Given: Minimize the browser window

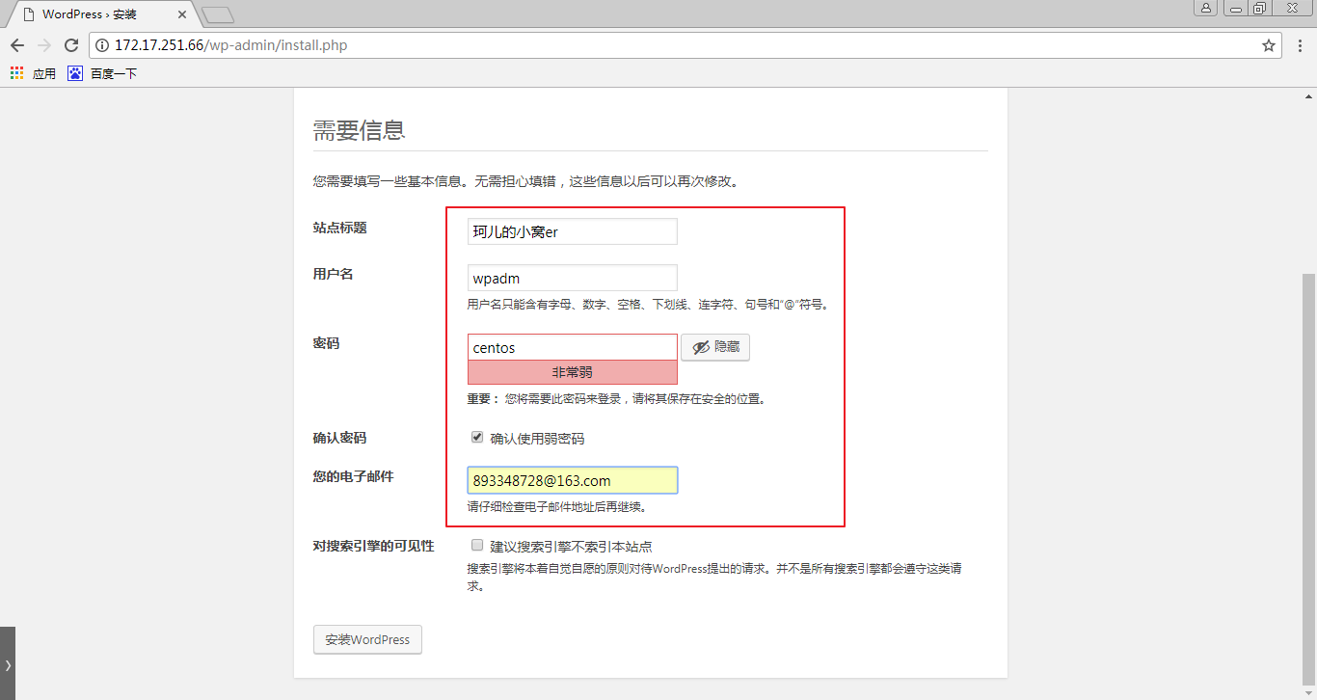Looking at the screenshot, I should 1236,8.
